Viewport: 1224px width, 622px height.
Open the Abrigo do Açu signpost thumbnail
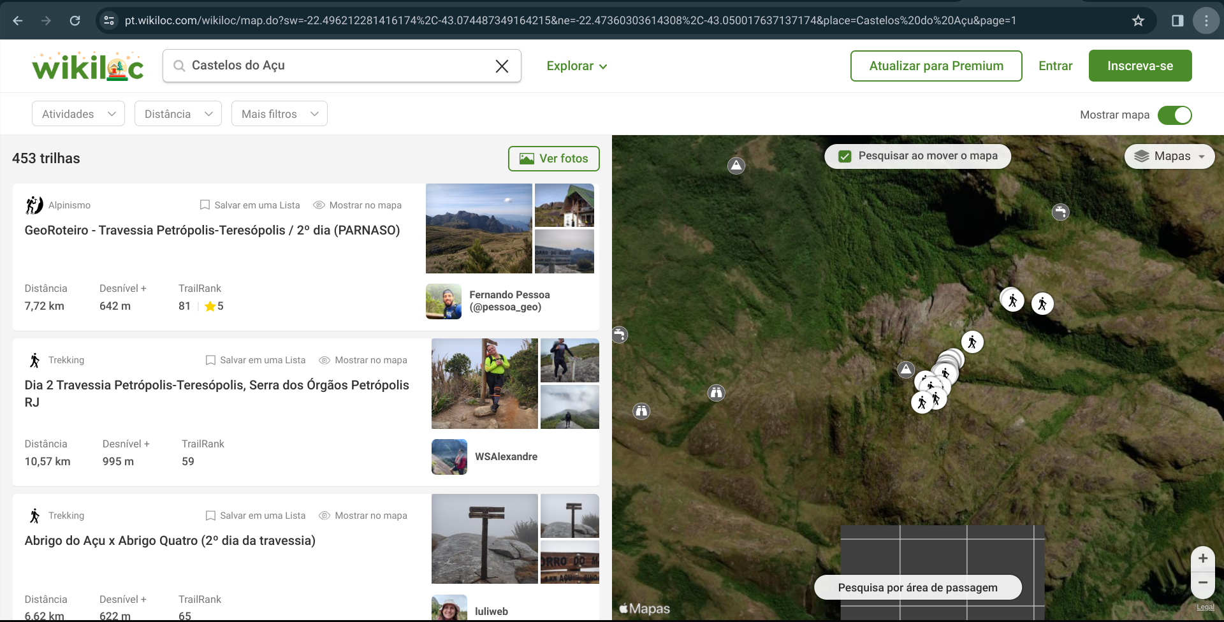point(484,539)
